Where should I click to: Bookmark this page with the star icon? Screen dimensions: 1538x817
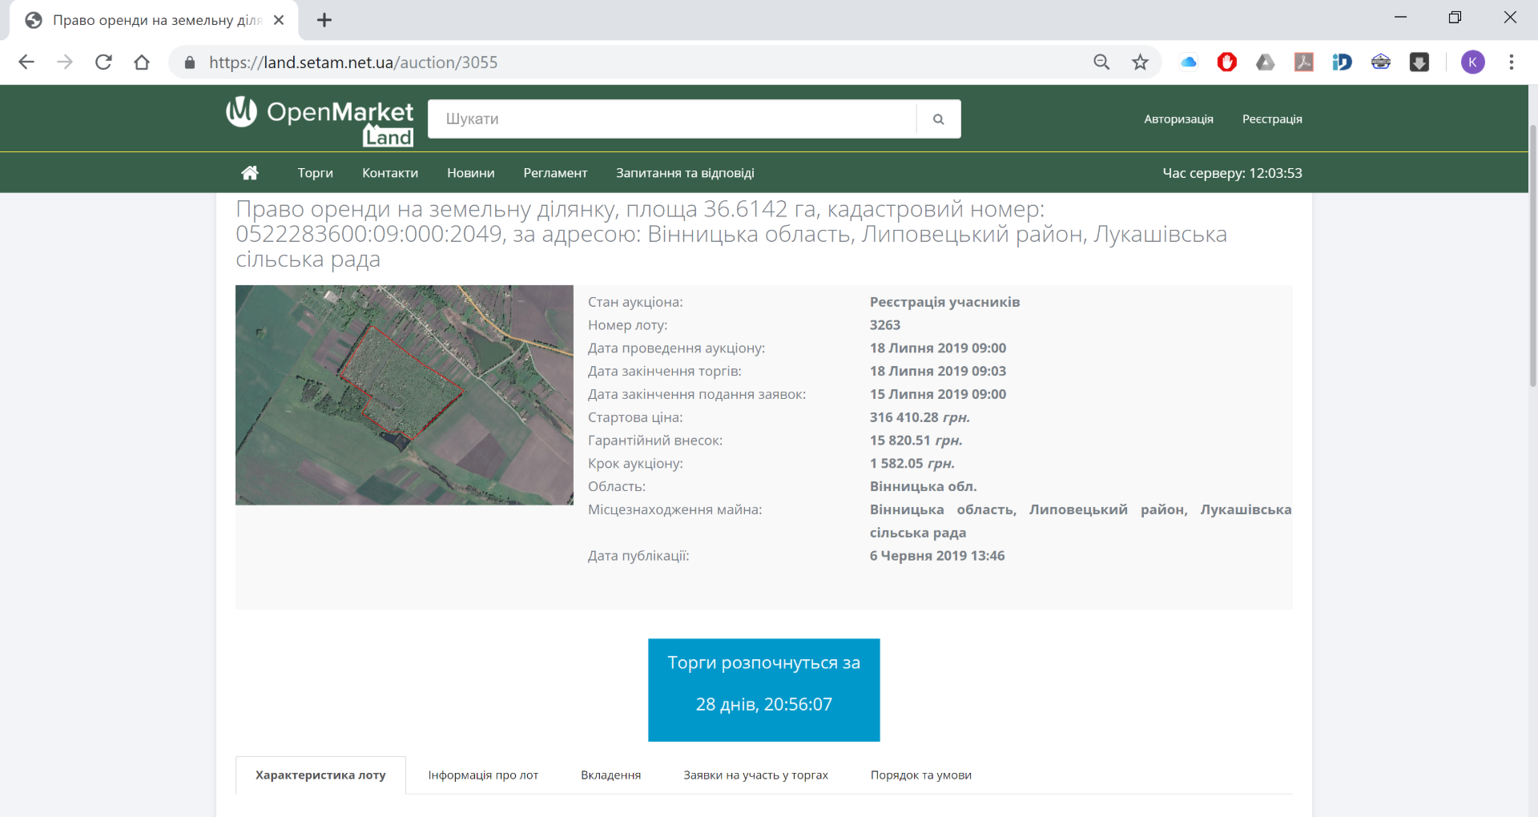tap(1140, 62)
